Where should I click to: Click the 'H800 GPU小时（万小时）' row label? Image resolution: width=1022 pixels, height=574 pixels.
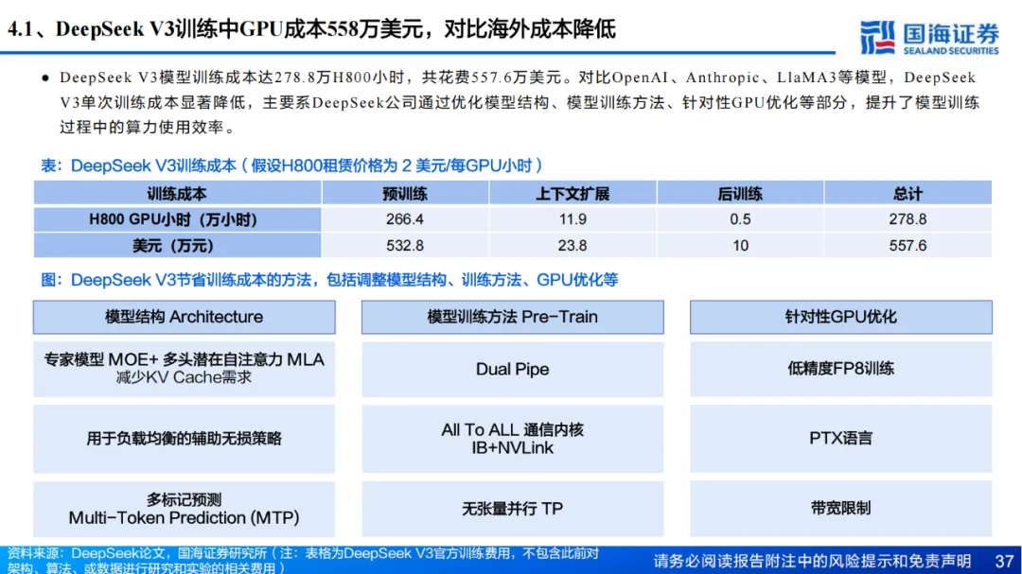pos(177,219)
